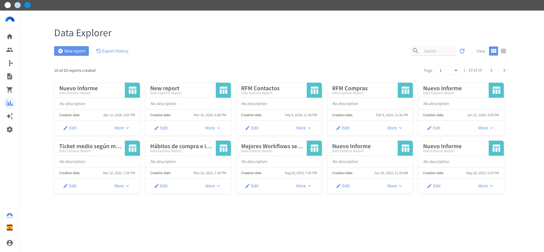Click the New report button
The height and width of the screenshot is (252, 544).
coord(71,51)
